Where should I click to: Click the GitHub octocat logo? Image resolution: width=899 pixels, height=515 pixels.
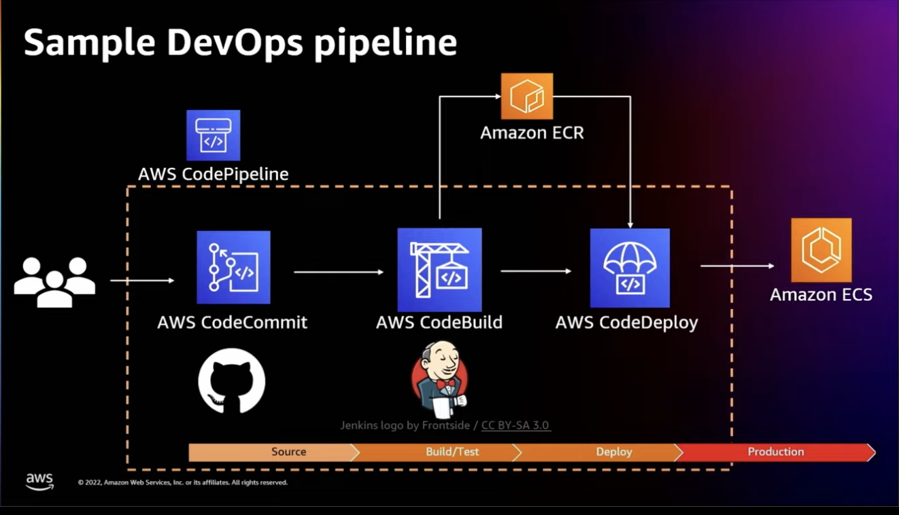coord(232,381)
